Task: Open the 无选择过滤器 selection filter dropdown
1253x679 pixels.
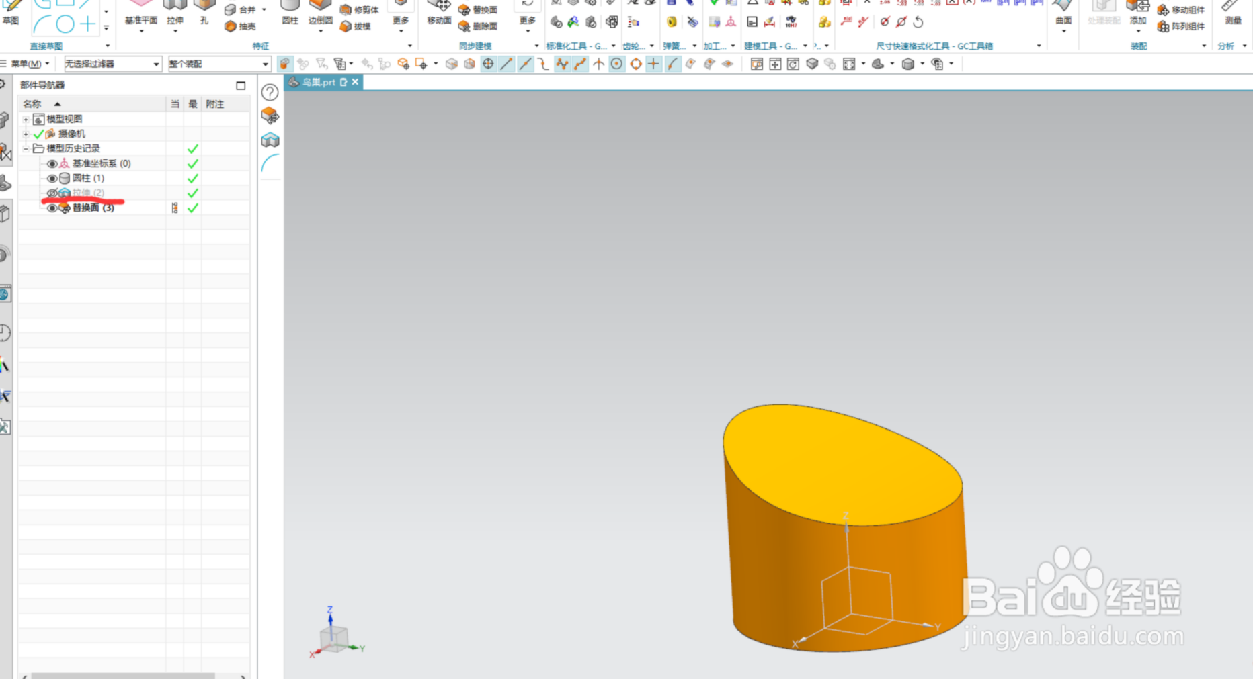Action: pos(113,64)
